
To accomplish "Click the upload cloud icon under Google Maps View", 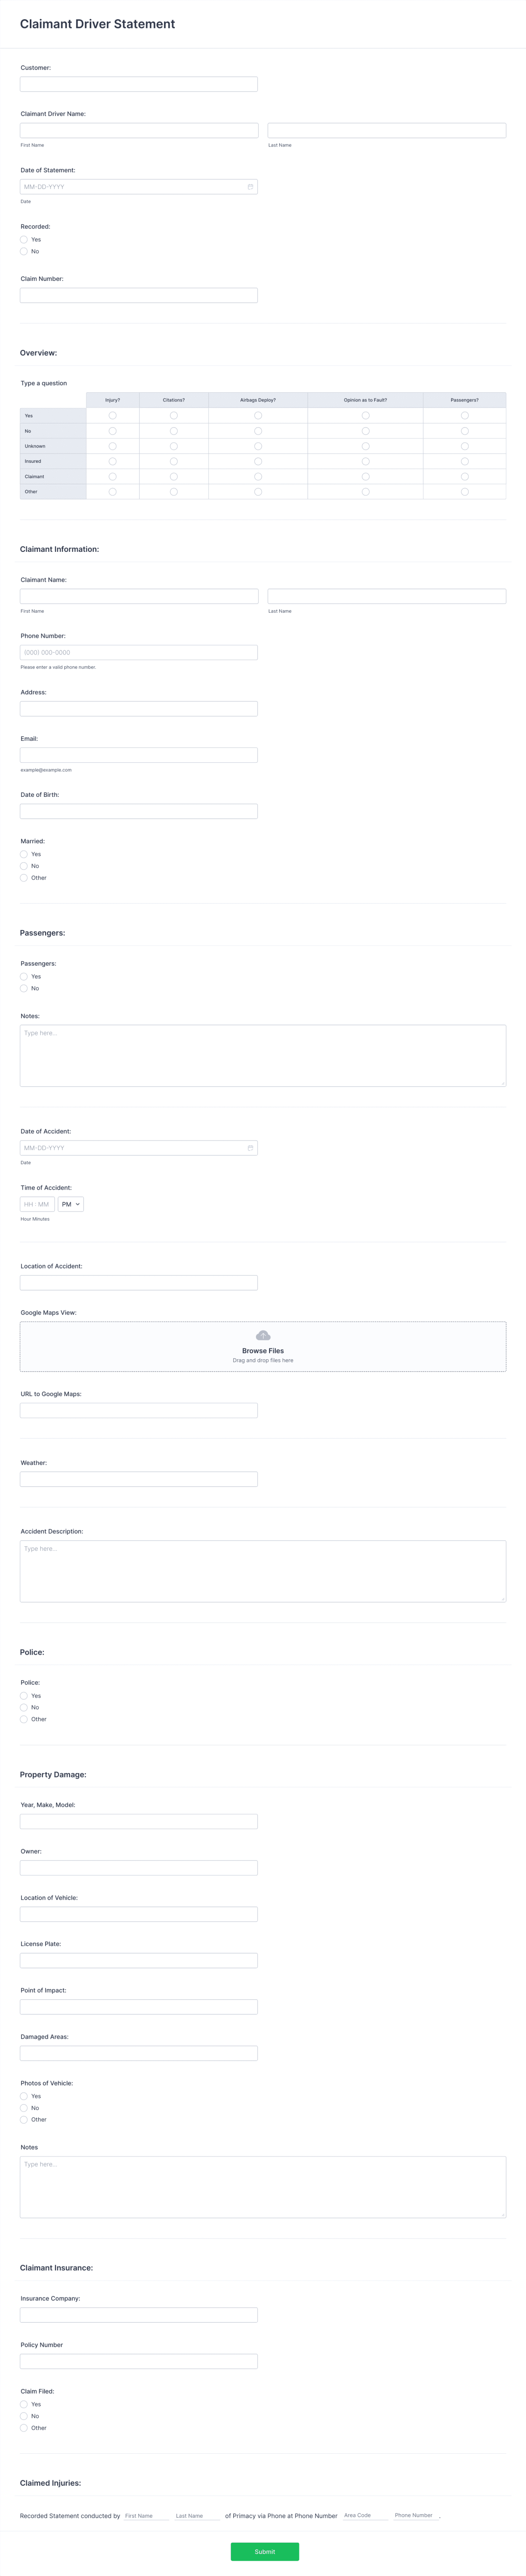I will click(263, 1335).
